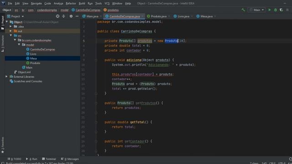This screenshot has width=292, height=164.
Task: Collapse all in Project panel
Action: coord(64,16)
